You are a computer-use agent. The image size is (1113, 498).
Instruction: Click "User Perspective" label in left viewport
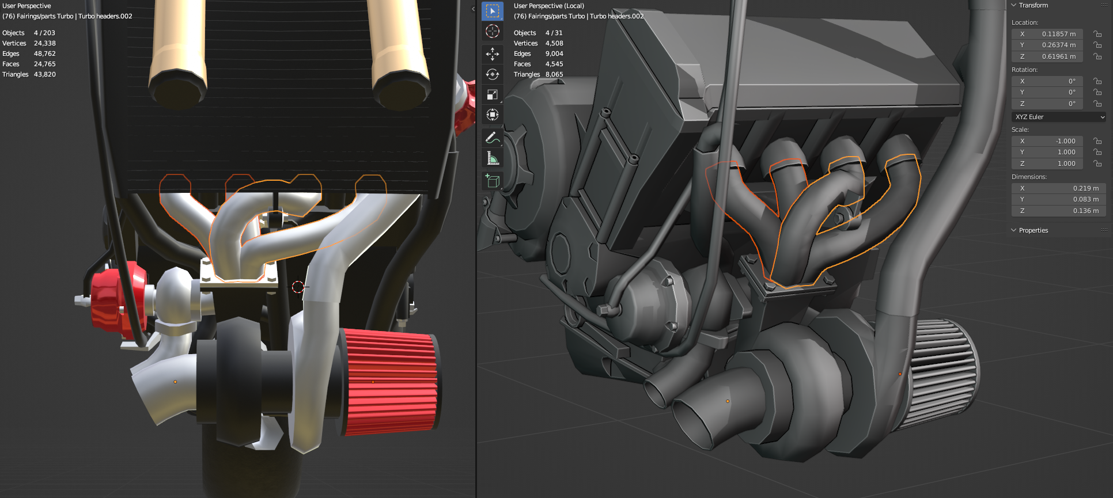pyautogui.click(x=26, y=6)
